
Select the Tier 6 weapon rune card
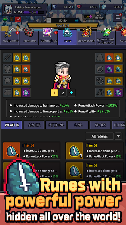[x=31, y=151]
